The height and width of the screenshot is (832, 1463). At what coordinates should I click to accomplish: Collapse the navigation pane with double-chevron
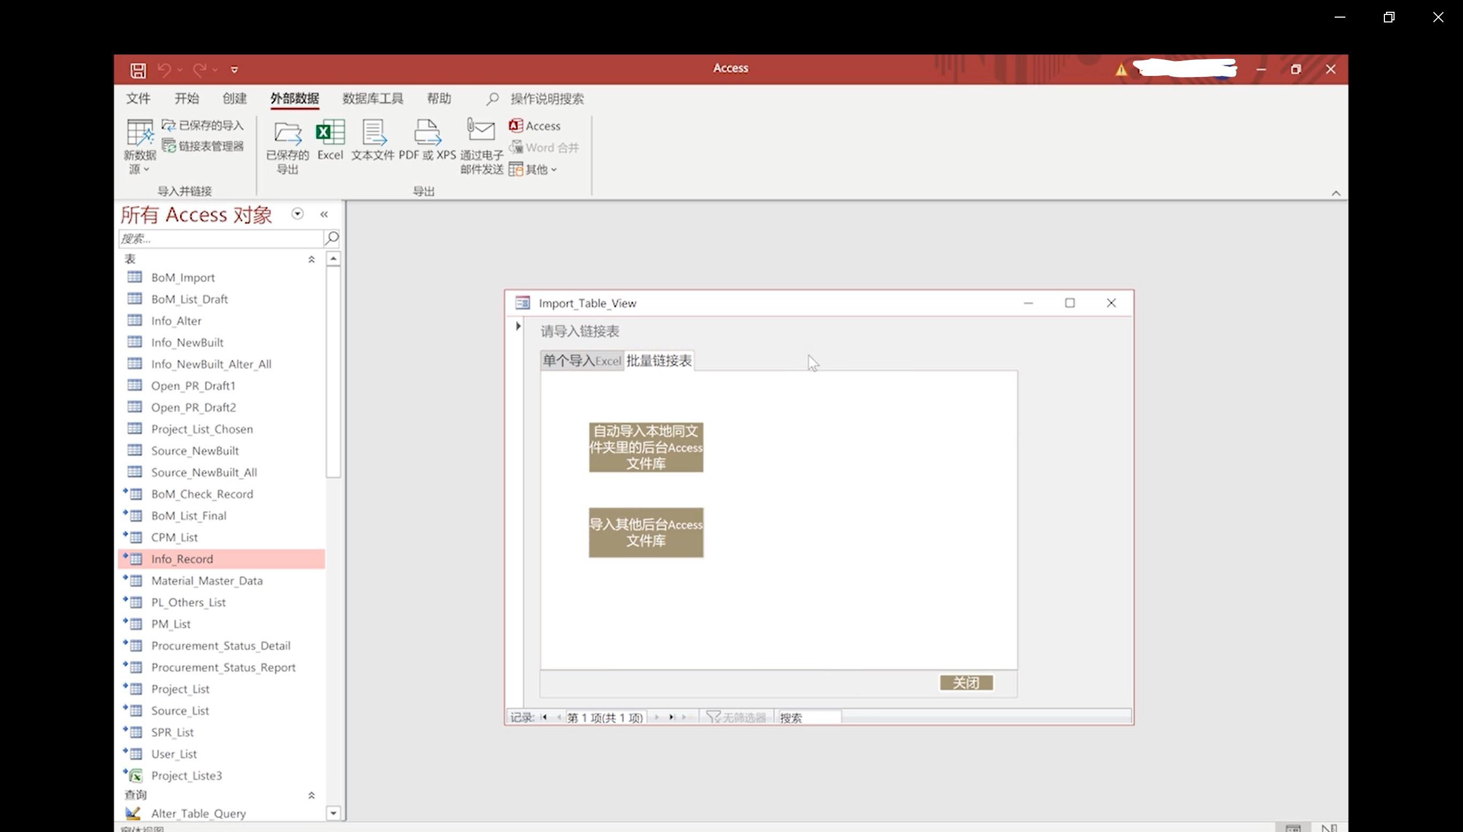(324, 214)
